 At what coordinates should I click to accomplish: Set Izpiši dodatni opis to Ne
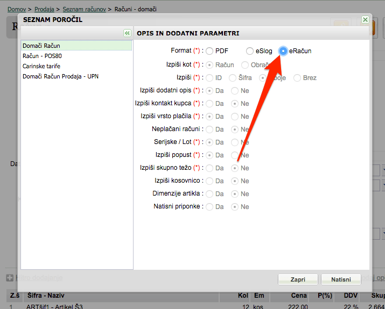point(235,91)
